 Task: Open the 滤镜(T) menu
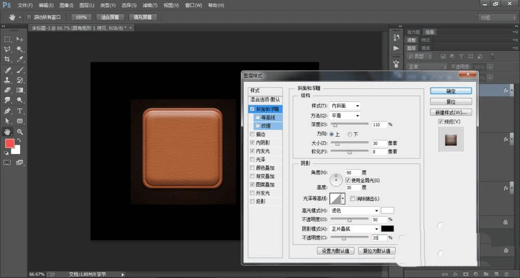[150, 5]
